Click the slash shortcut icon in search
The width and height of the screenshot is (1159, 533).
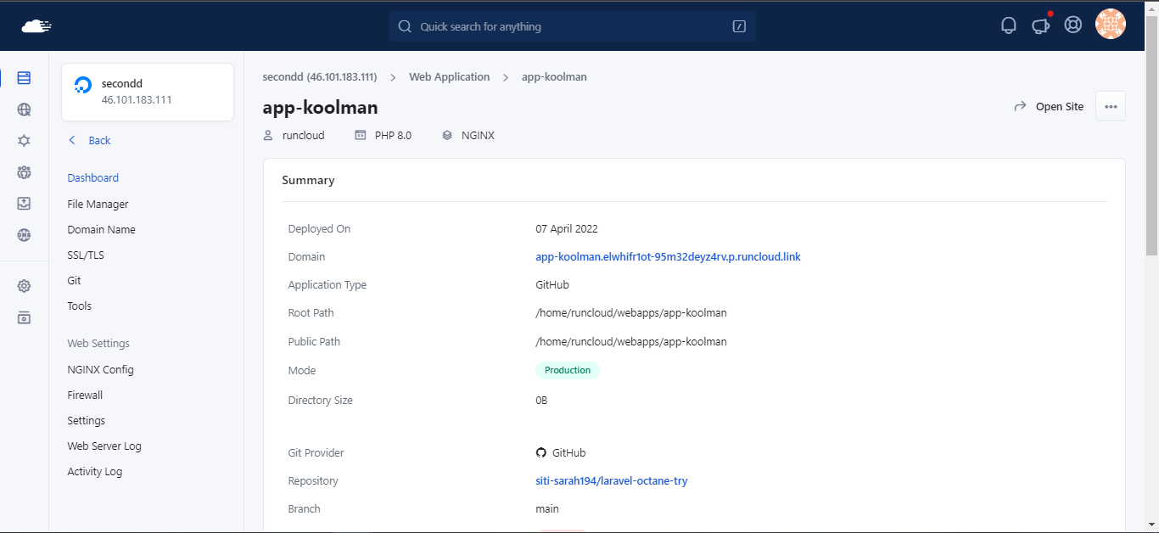coord(739,26)
